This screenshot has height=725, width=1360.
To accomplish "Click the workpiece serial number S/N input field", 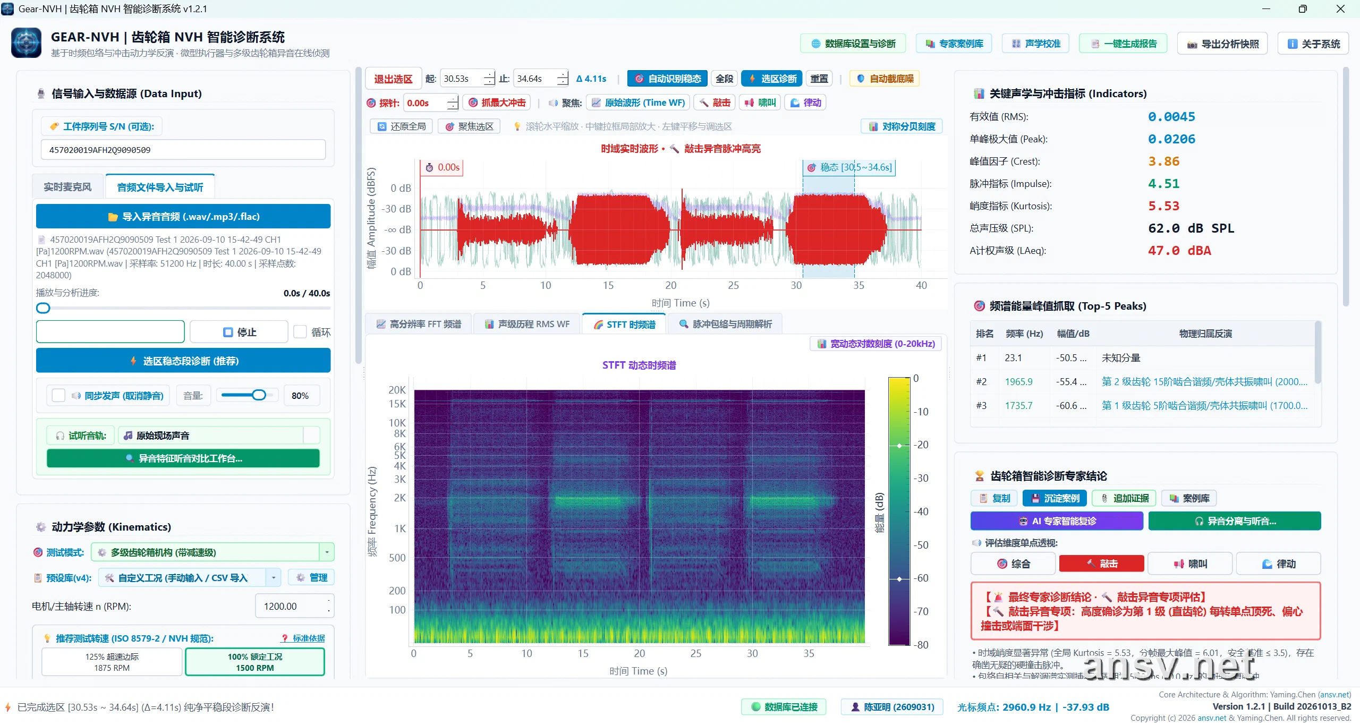I will click(183, 150).
